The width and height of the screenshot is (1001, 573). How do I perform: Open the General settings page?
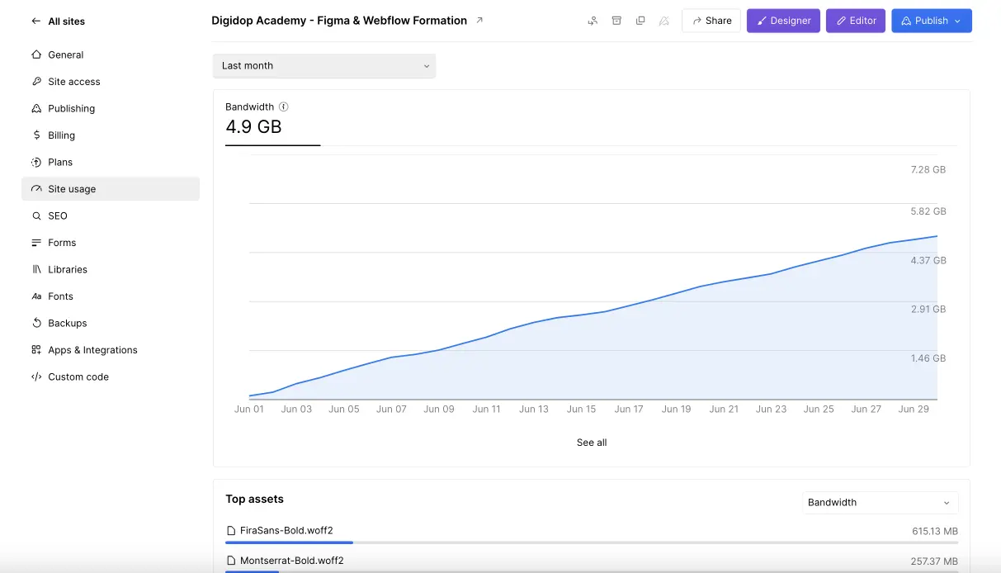tap(111, 54)
